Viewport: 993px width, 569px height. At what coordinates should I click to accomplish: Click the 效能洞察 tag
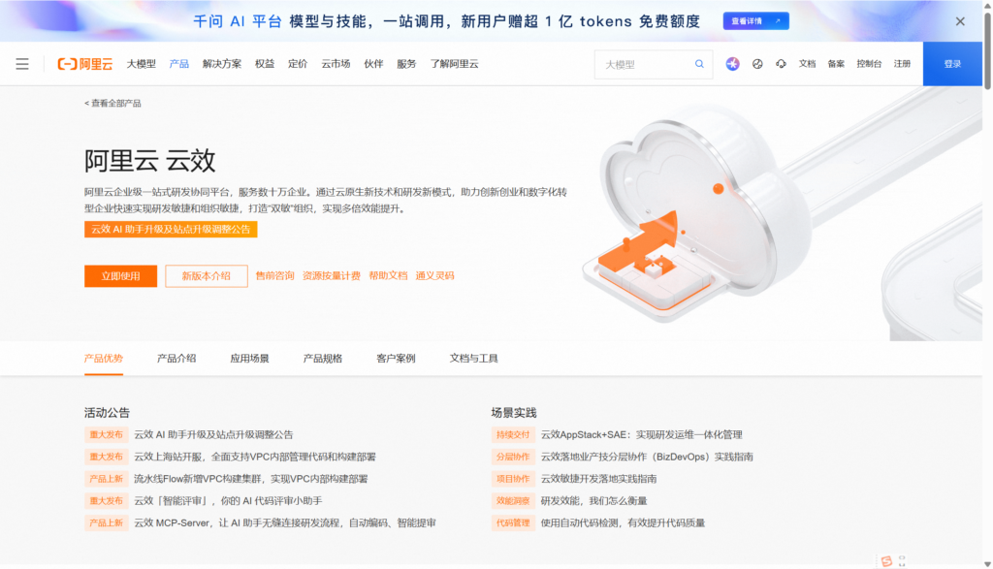[513, 500]
